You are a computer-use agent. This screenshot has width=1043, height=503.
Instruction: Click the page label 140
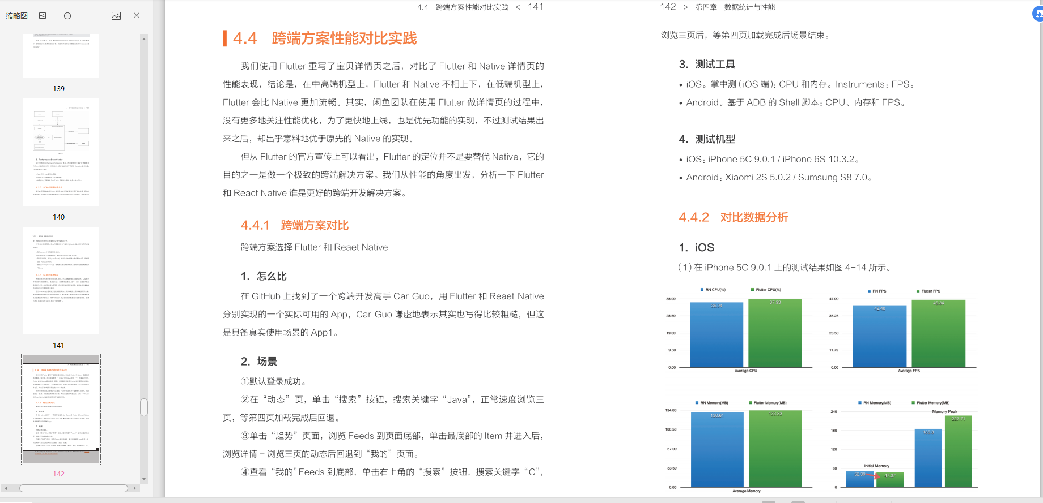(x=59, y=217)
